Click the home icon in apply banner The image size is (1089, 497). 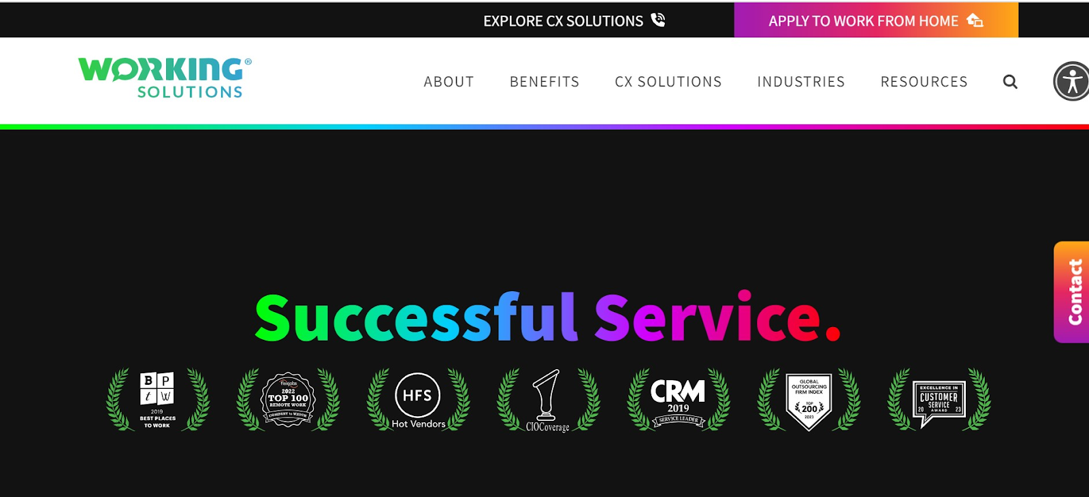tap(975, 20)
